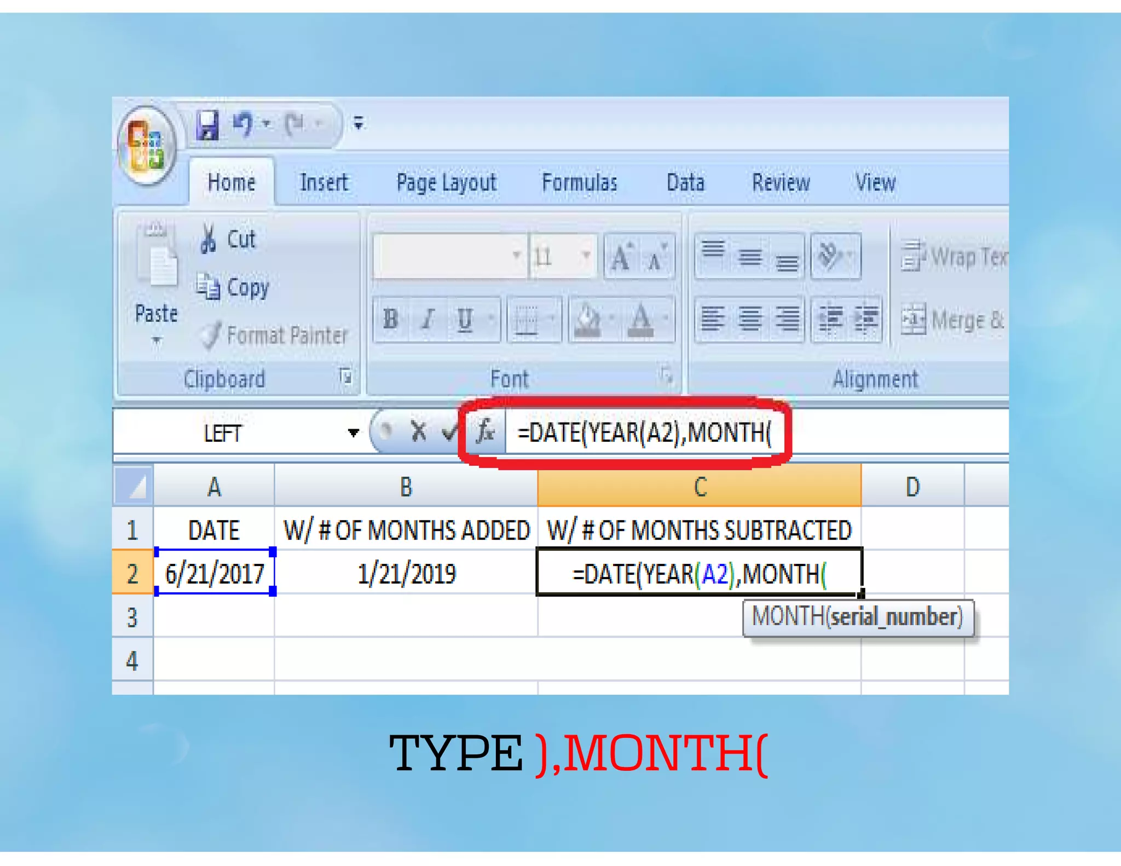Open the Name Box dropdown arrow
1121x866 pixels.
coord(354,433)
